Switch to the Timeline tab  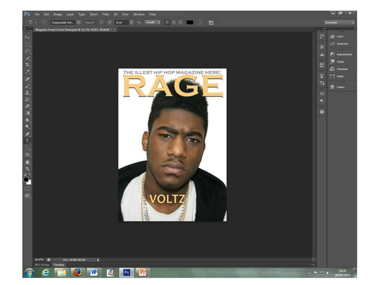pyautogui.click(x=59, y=264)
